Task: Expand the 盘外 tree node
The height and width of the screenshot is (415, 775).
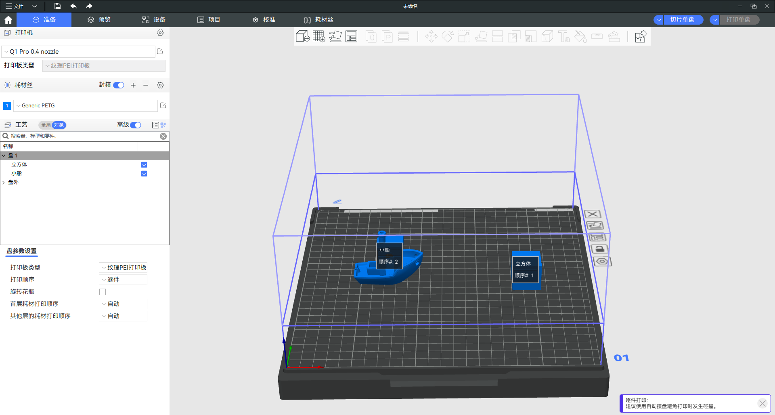Action: click(4, 182)
